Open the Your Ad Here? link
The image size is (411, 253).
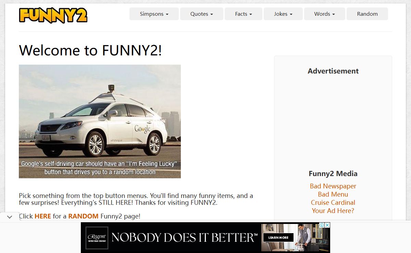(x=333, y=211)
